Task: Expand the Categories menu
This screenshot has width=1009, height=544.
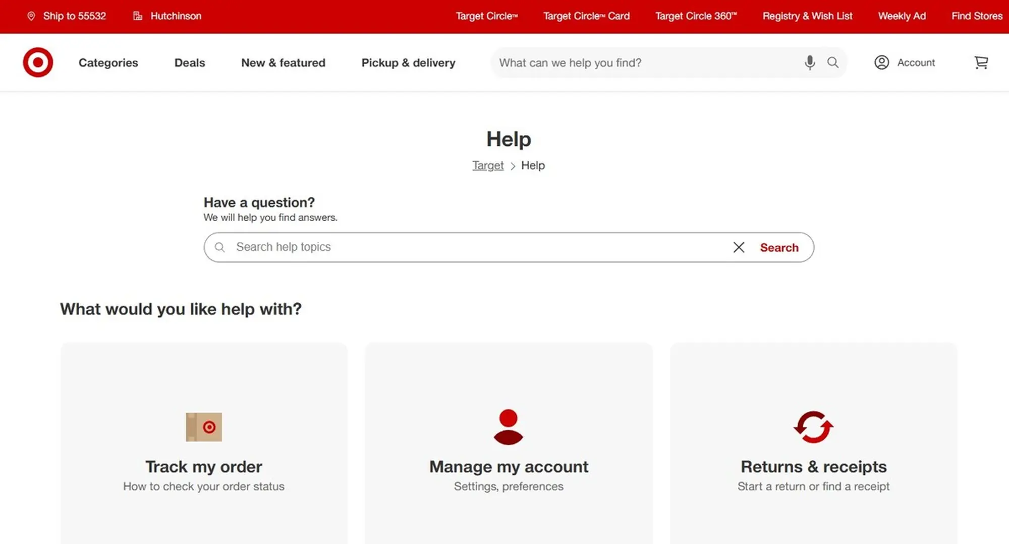Action: [108, 63]
